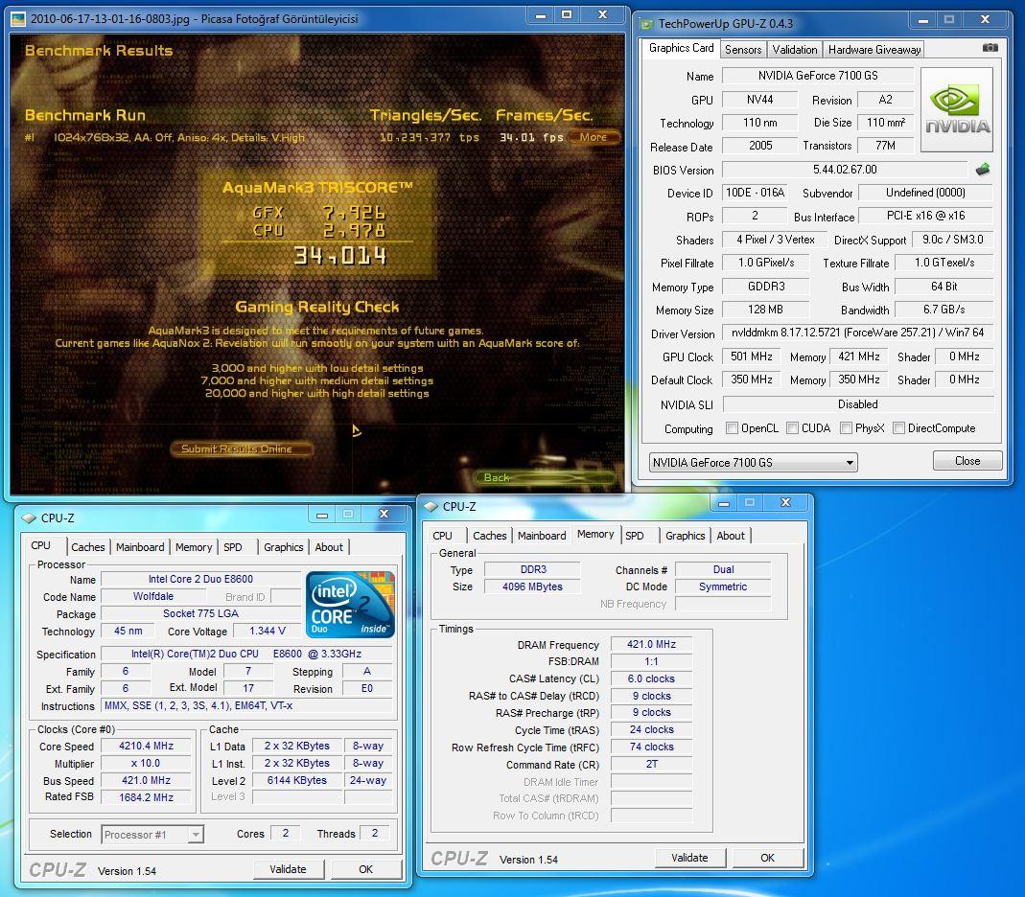Open SPD tab in right CPU-Z window
Image resolution: width=1025 pixels, height=897 pixels.
(x=634, y=536)
